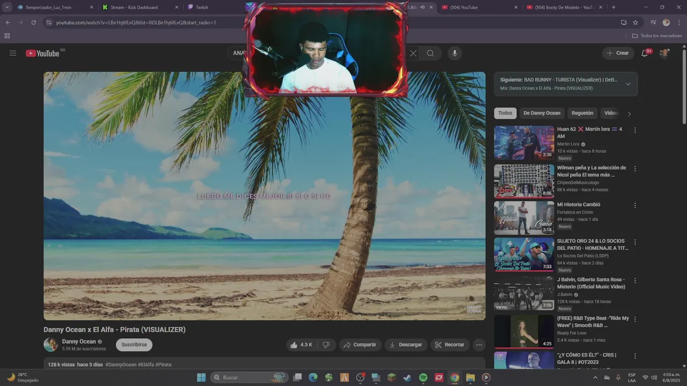Bookmark this page with the star icon
The height and width of the screenshot is (386, 687).
click(635, 23)
